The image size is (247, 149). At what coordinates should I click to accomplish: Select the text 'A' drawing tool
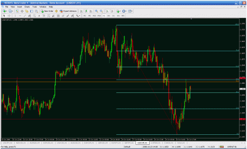pos(39,16)
